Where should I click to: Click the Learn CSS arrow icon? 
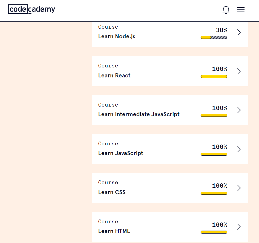click(239, 188)
